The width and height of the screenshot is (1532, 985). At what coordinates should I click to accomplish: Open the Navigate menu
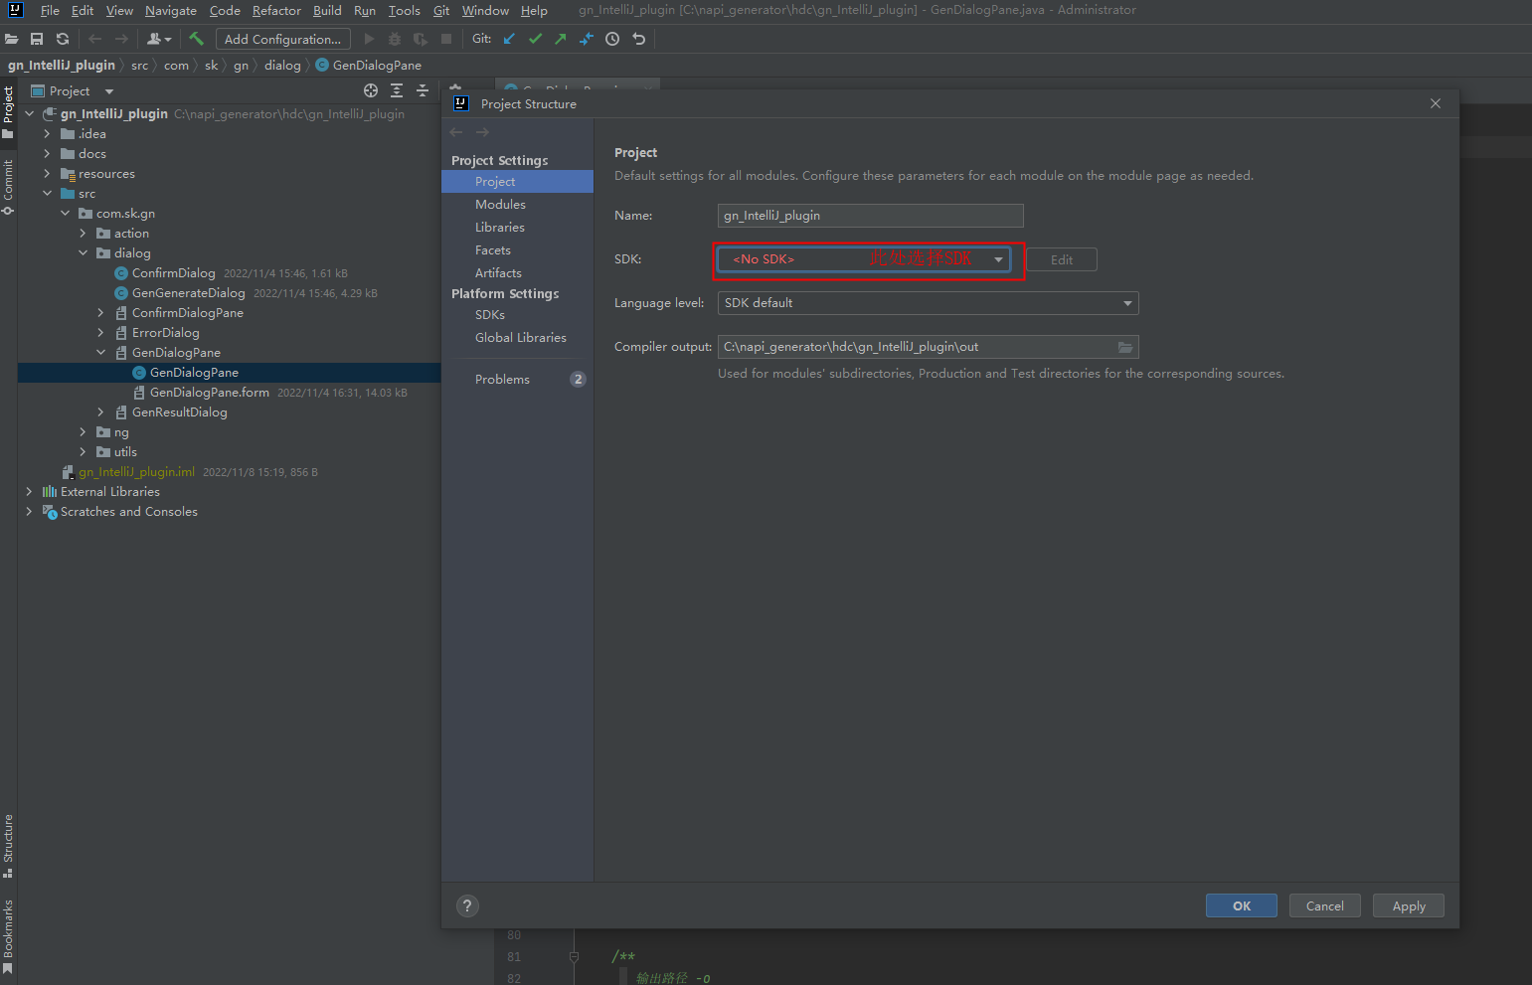171,10
